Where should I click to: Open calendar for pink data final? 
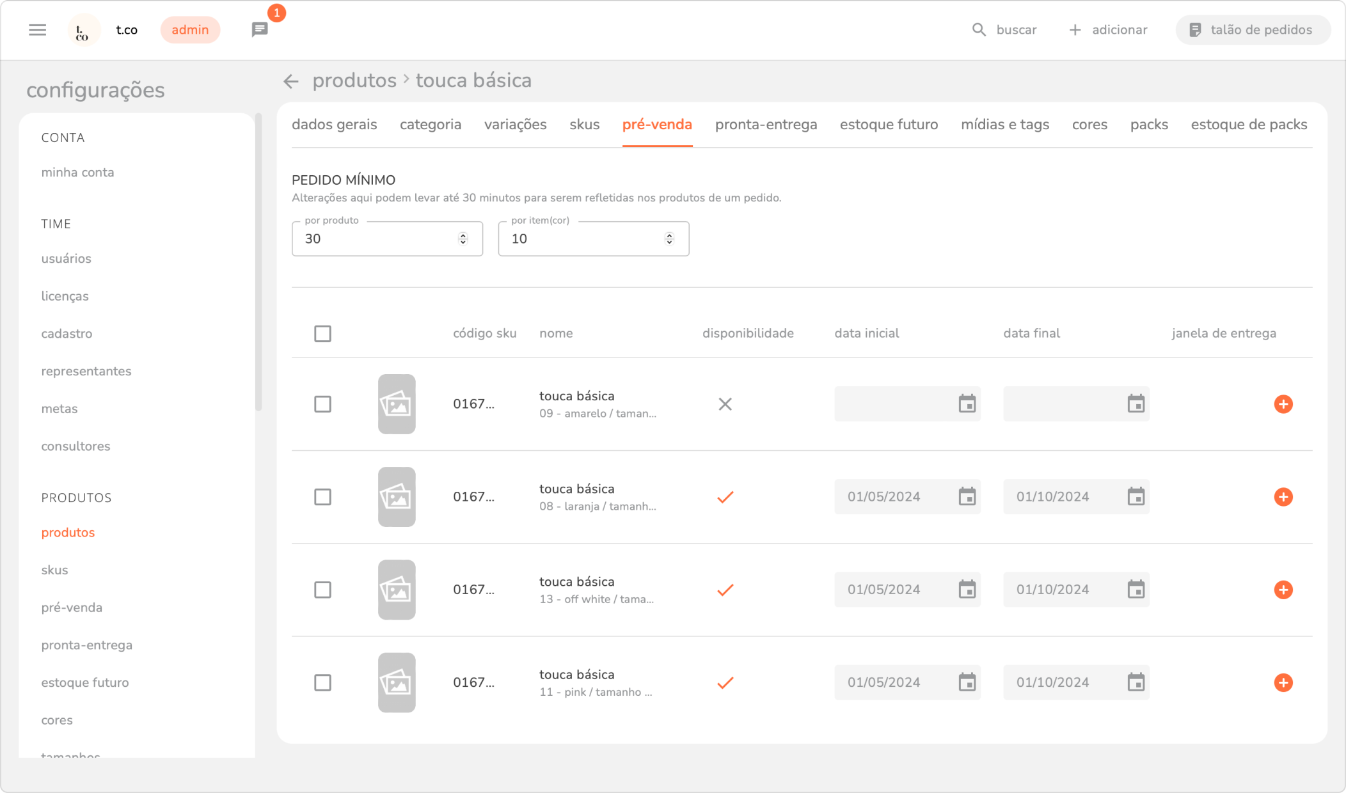pyautogui.click(x=1136, y=682)
